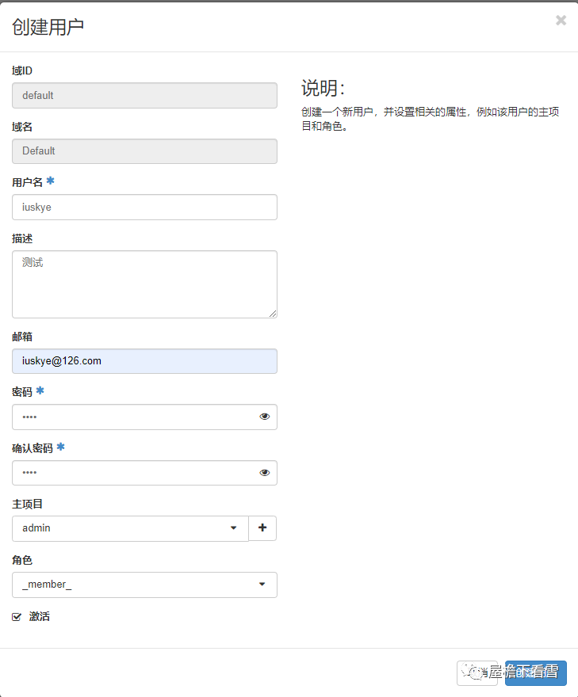Click the 域ID default field
The height and width of the screenshot is (697, 578).
coord(144,96)
